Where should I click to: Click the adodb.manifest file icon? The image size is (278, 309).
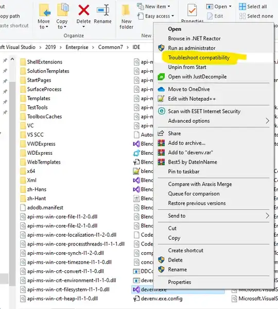click(x=23, y=207)
